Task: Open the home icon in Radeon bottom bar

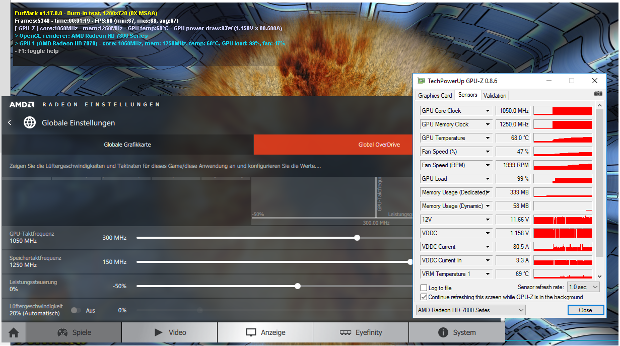Action: [14, 332]
